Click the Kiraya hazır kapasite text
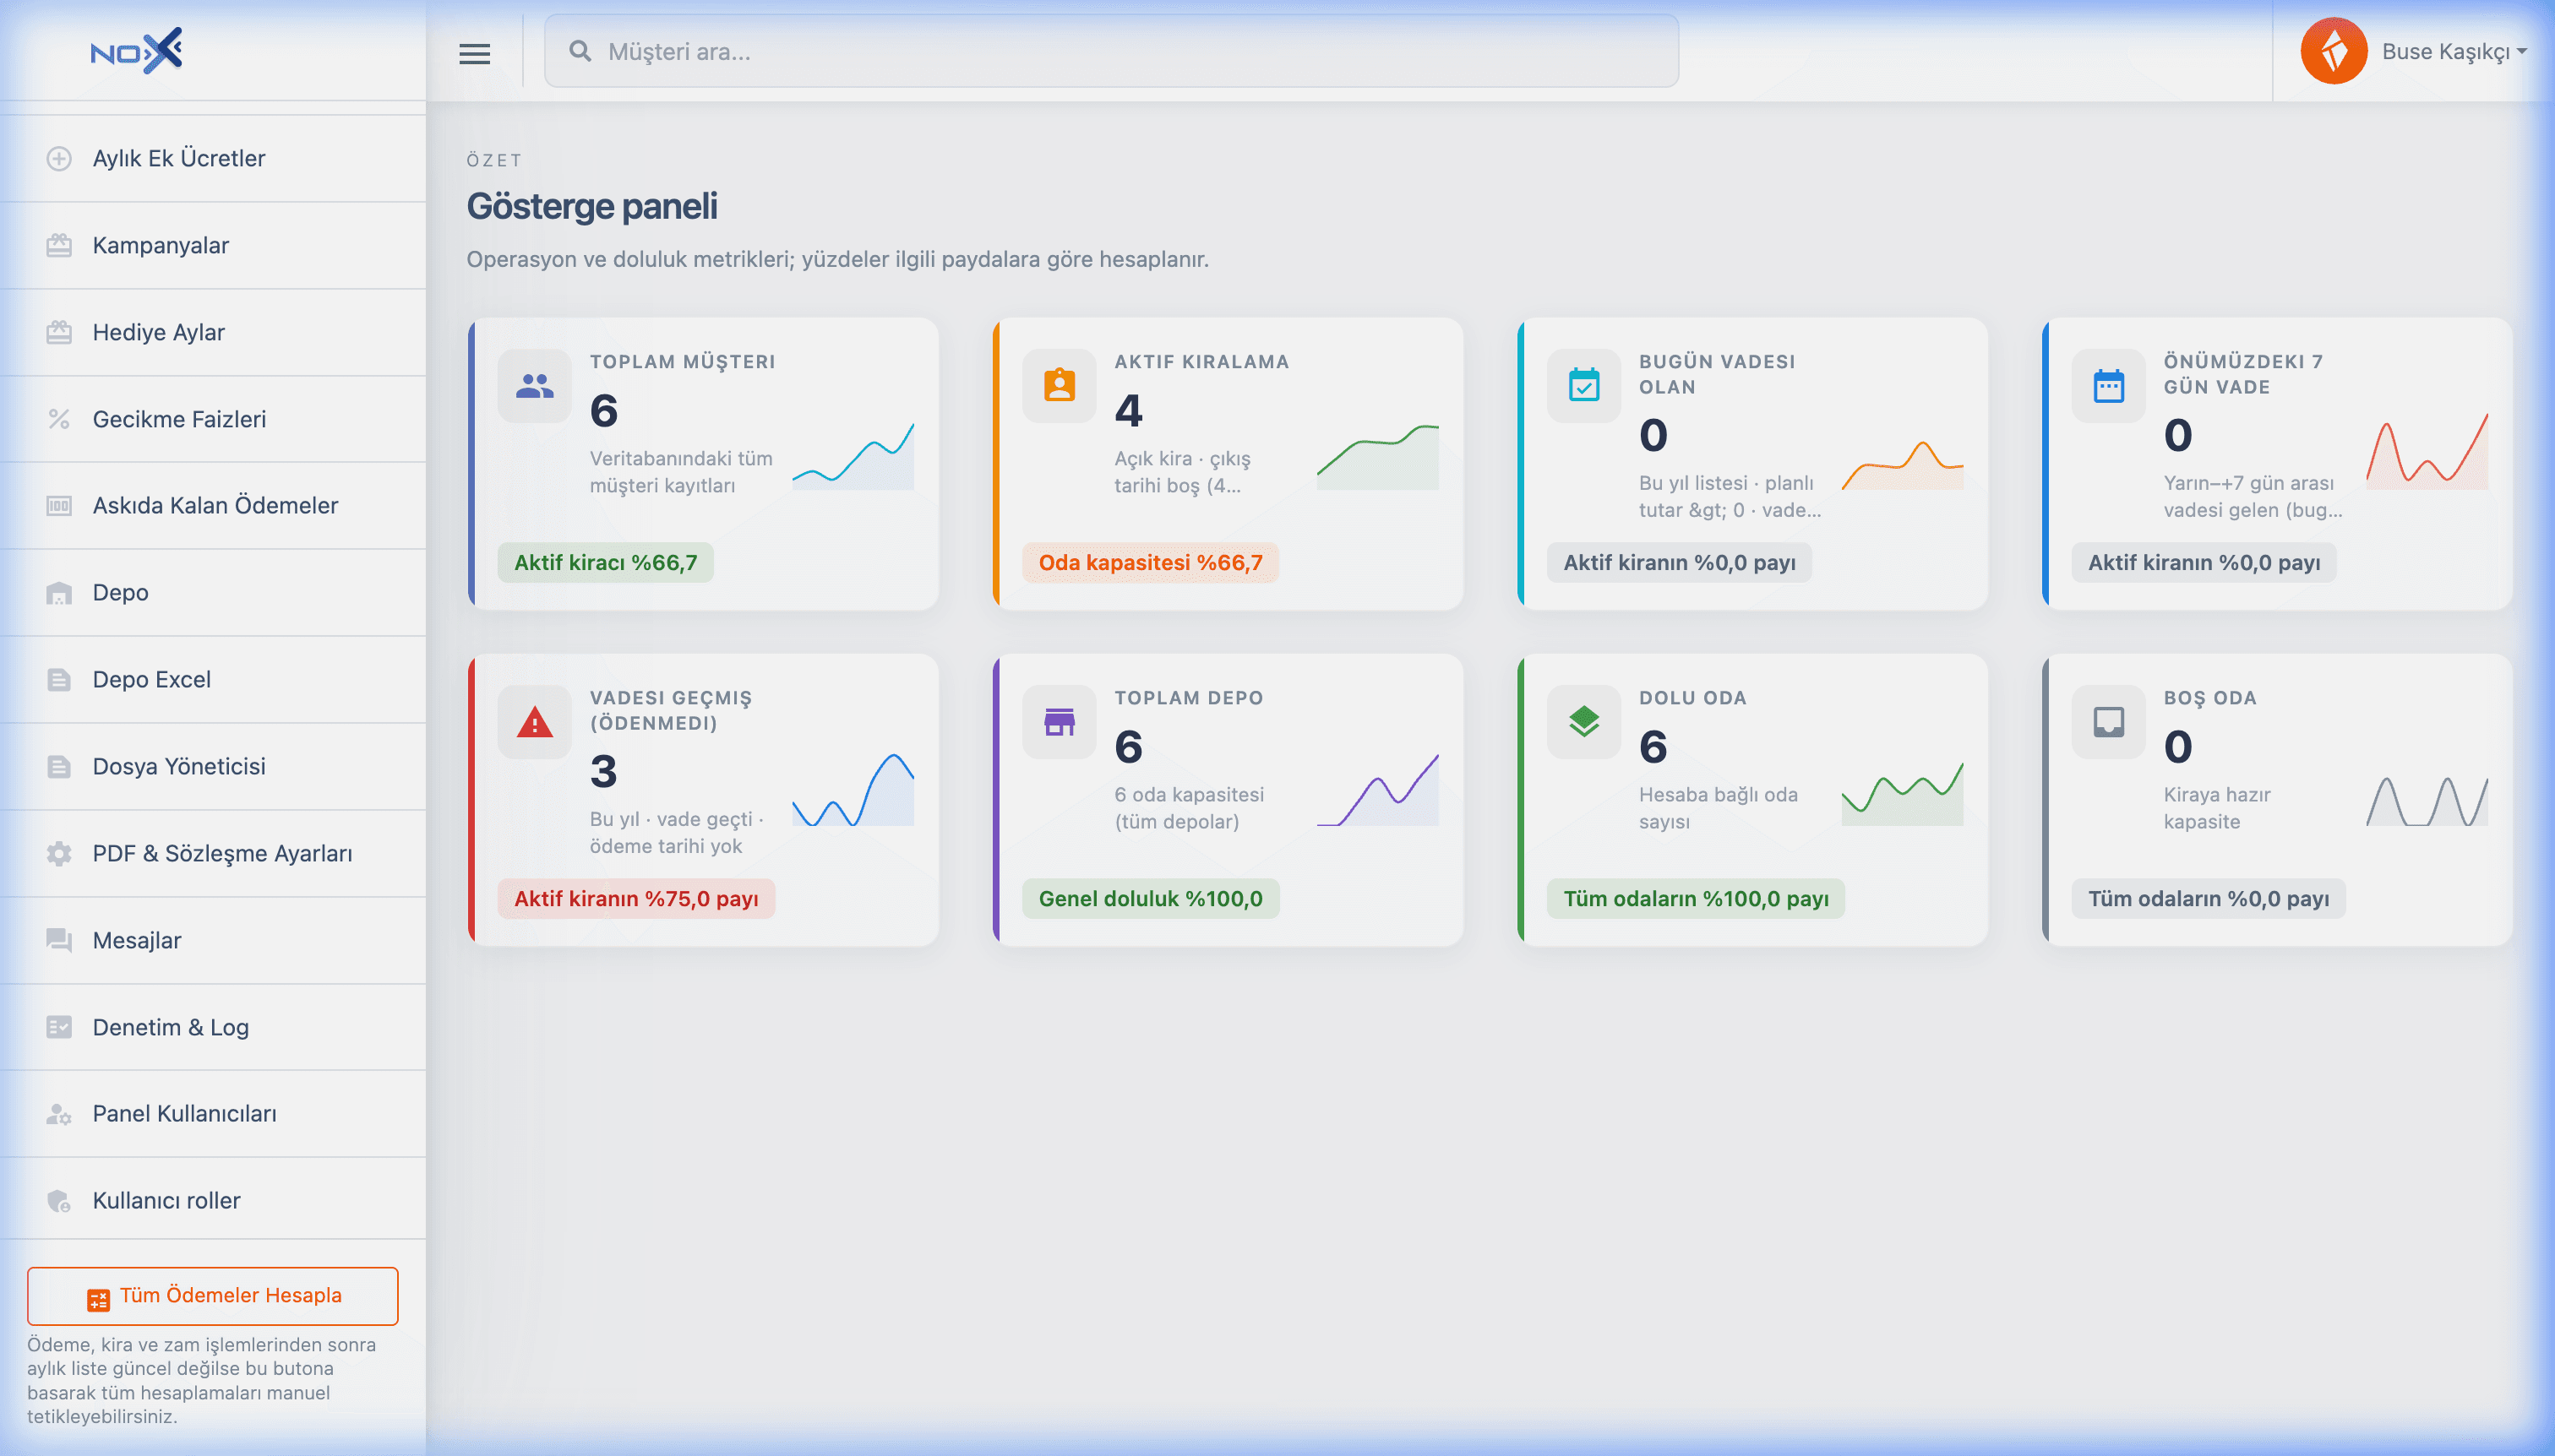 click(x=2217, y=808)
